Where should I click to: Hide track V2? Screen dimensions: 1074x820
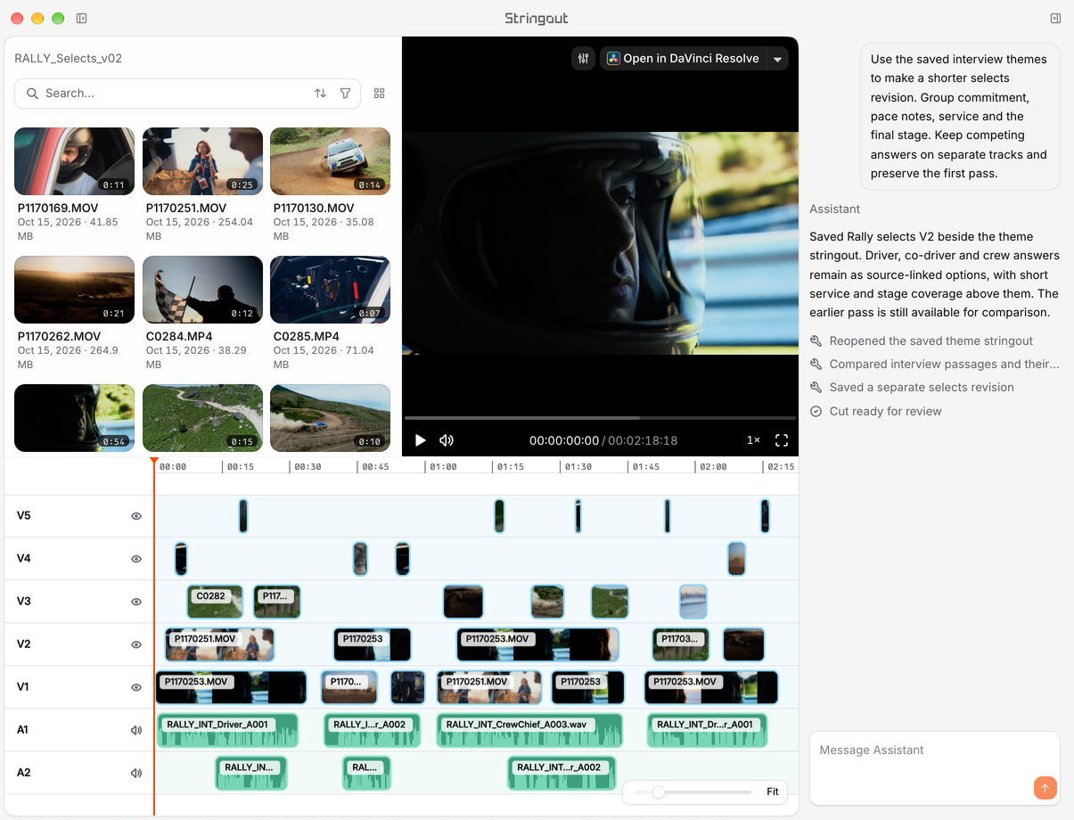[x=136, y=644]
